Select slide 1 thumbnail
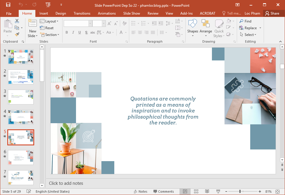Image resolution: width=285 pixels, height=195 pixels. (21, 57)
